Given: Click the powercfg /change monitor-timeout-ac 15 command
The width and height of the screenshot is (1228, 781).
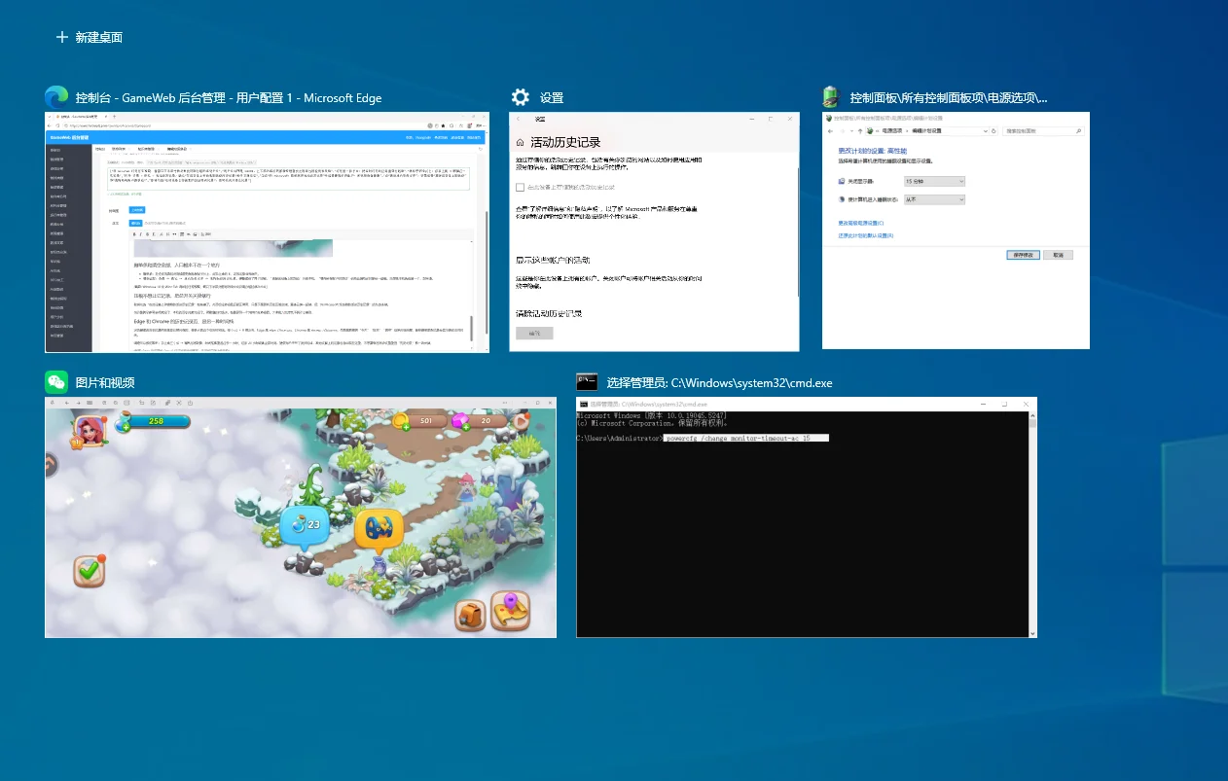Looking at the screenshot, I should (745, 438).
